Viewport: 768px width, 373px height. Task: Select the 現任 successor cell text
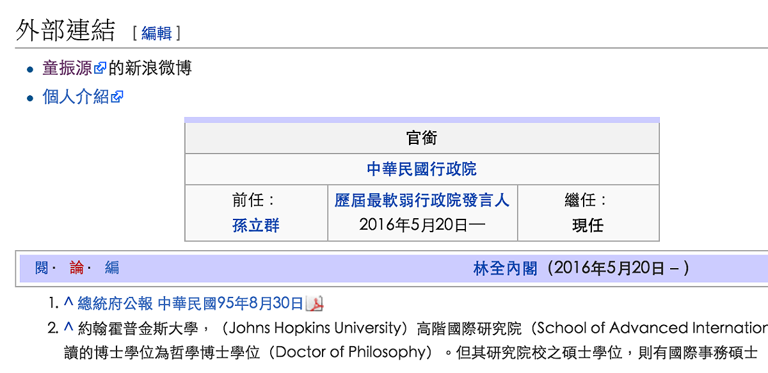[588, 226]
